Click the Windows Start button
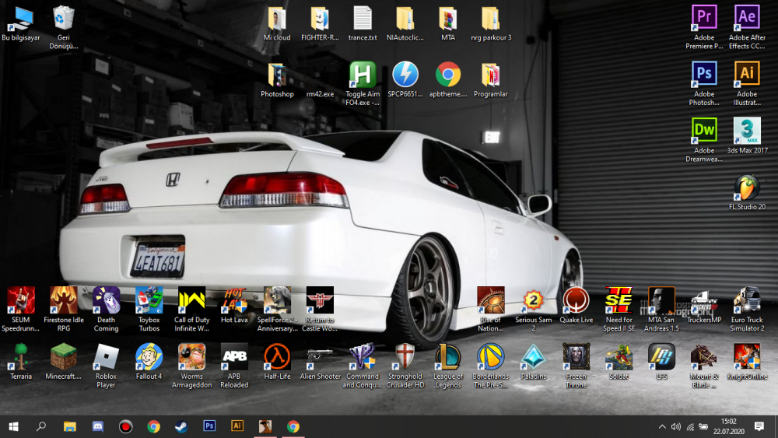The width and height of the screenshot is (778, 438). point(13,426)
